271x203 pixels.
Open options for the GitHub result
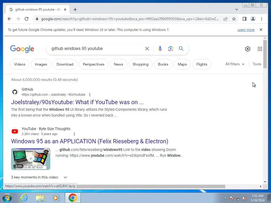pos(89,95)
